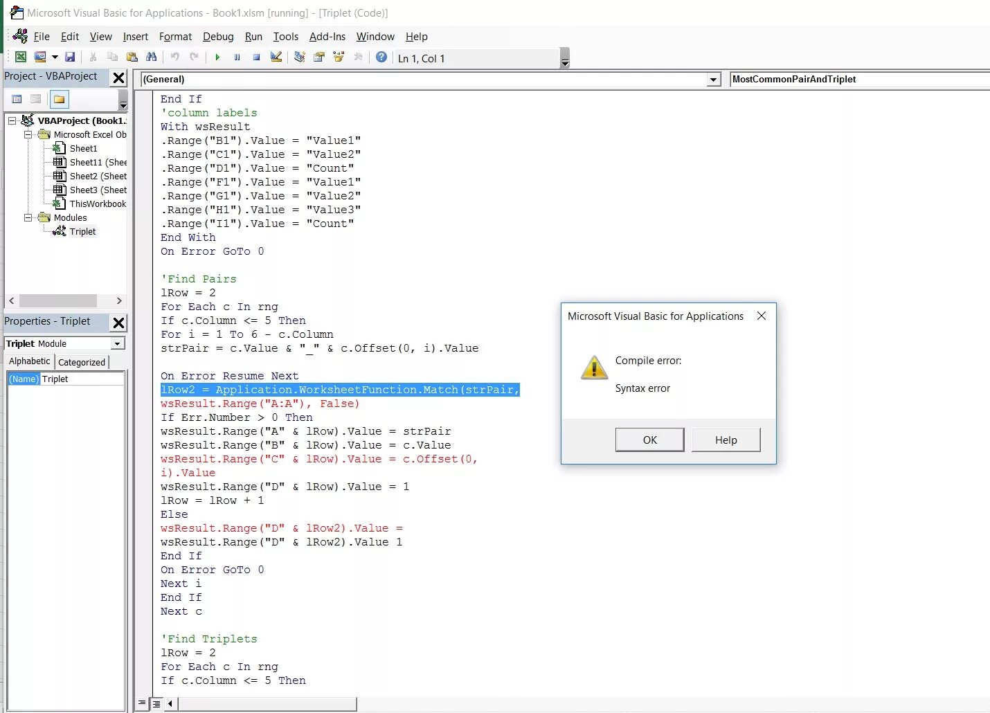
Task: Toggle Folders view in Project pane
Action: [60, 99]
